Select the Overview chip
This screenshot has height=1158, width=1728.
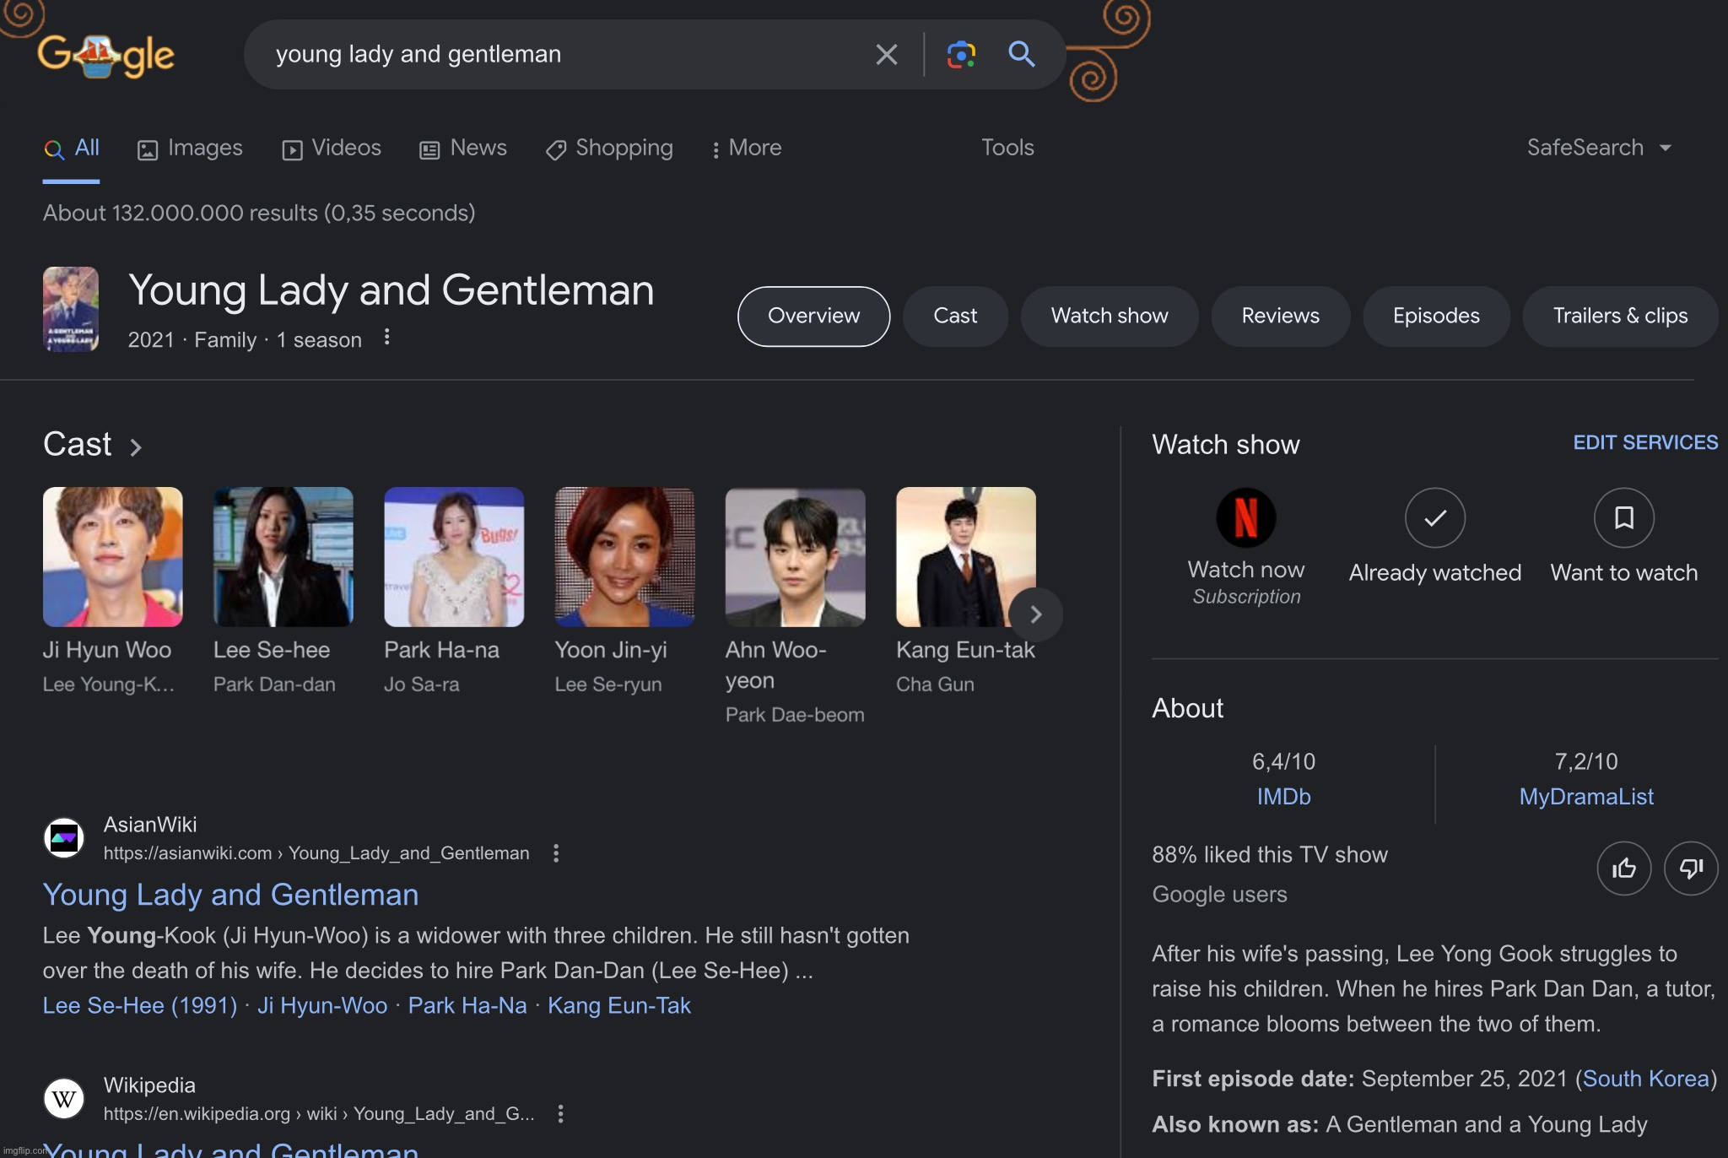[x=813, y=316]
